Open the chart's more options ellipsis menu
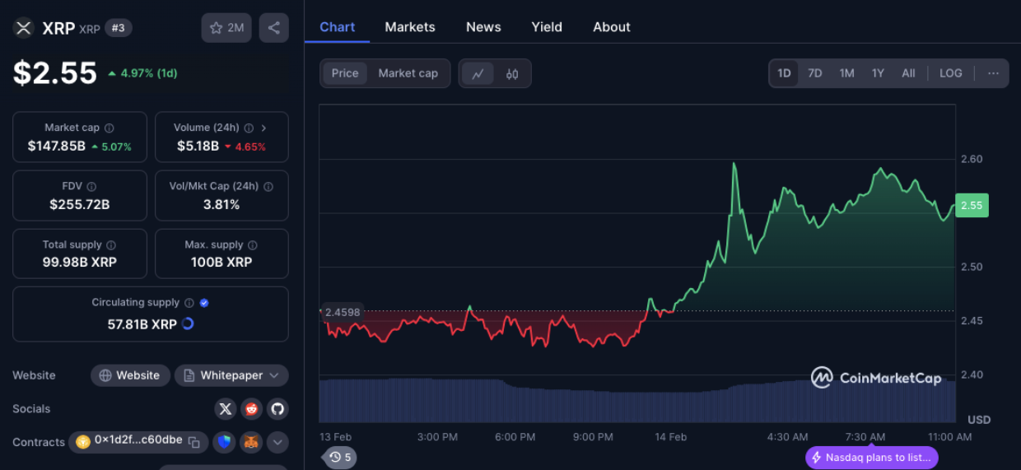 (993, 73)
